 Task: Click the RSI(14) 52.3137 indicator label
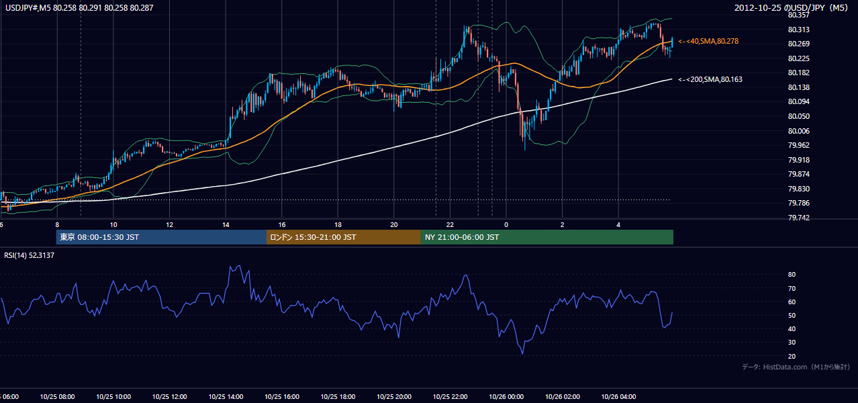pyautogui.click(x=30, y=255)
